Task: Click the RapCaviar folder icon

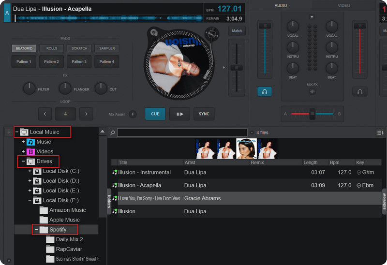Action: (50, 249)
